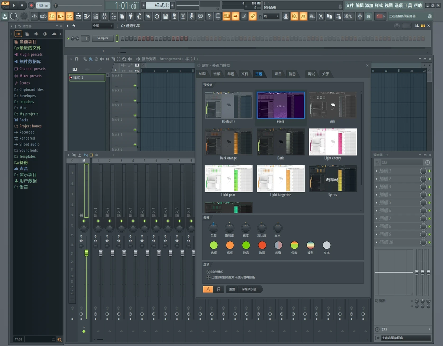Toggle the Alt button in toolbar
This screenshot has width=443, height=346.
(x=303, y=16)
